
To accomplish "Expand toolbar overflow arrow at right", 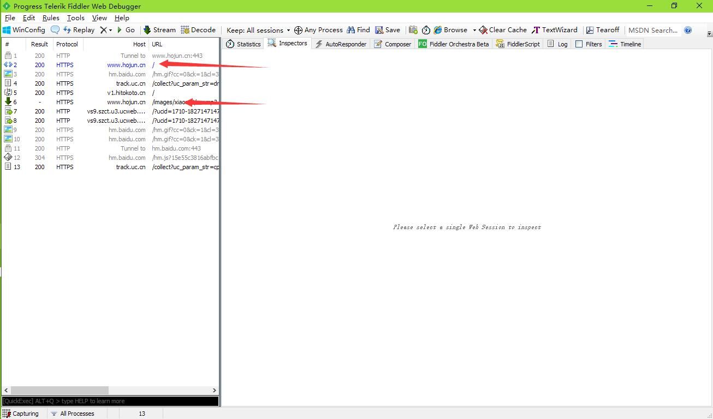I will point(709,33).
